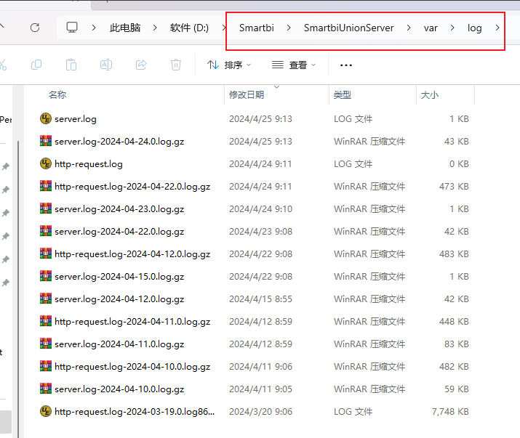Go to SmartbiUnionServer in address path
This screenshot has width=520, height=438.
point(349,28)
